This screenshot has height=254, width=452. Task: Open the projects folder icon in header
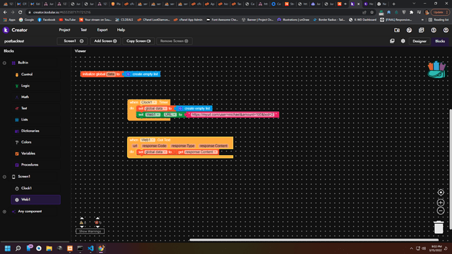(x=397, y=30)
